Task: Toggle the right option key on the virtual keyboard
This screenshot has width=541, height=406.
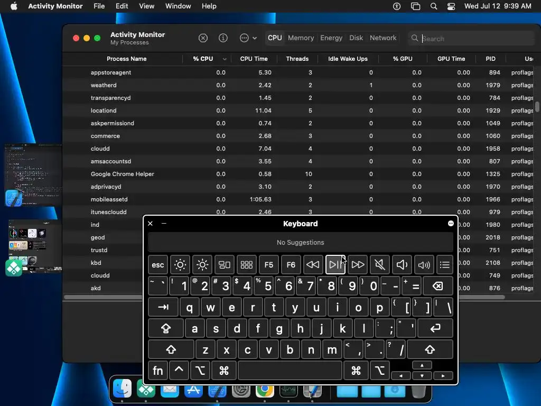Action: [x=380, y=371]
